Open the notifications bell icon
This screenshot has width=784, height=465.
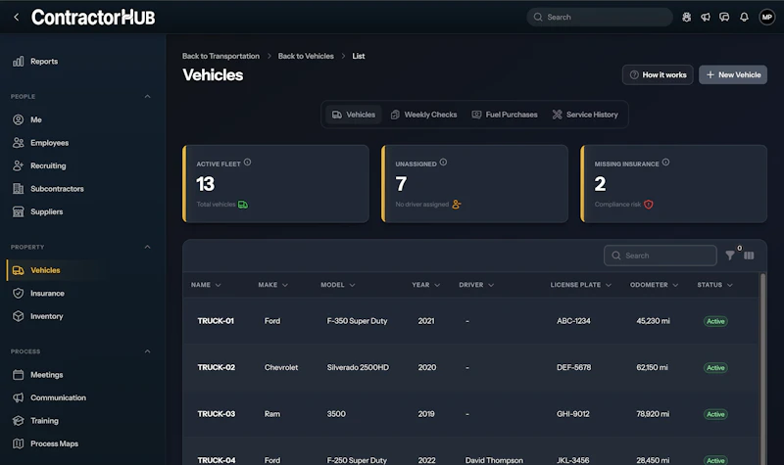click(744, 17)
